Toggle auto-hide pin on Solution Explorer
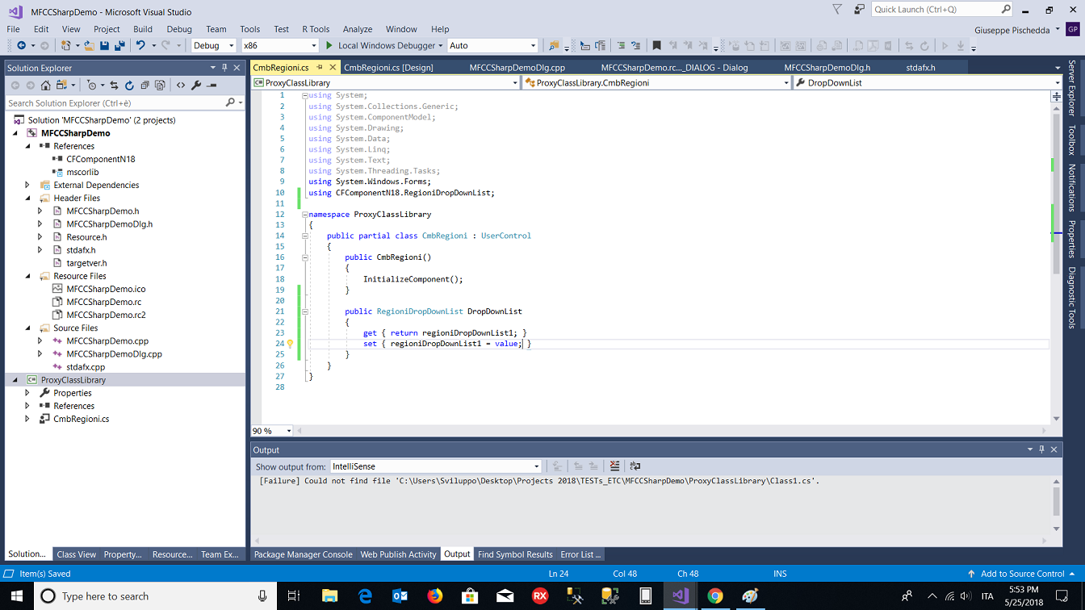The width and height of the screenshot is (1085, 610). pos(225,68)
